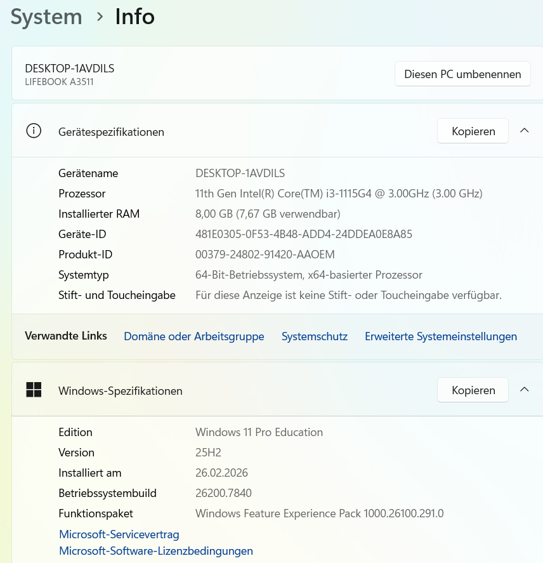
Task: Click the Verwandte Links heading
Action: tap(66, 336)
